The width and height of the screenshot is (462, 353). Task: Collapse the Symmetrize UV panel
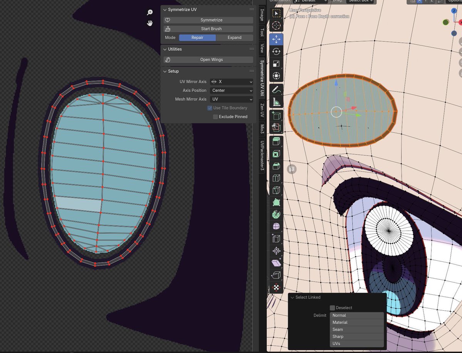[x=165, y=10]
